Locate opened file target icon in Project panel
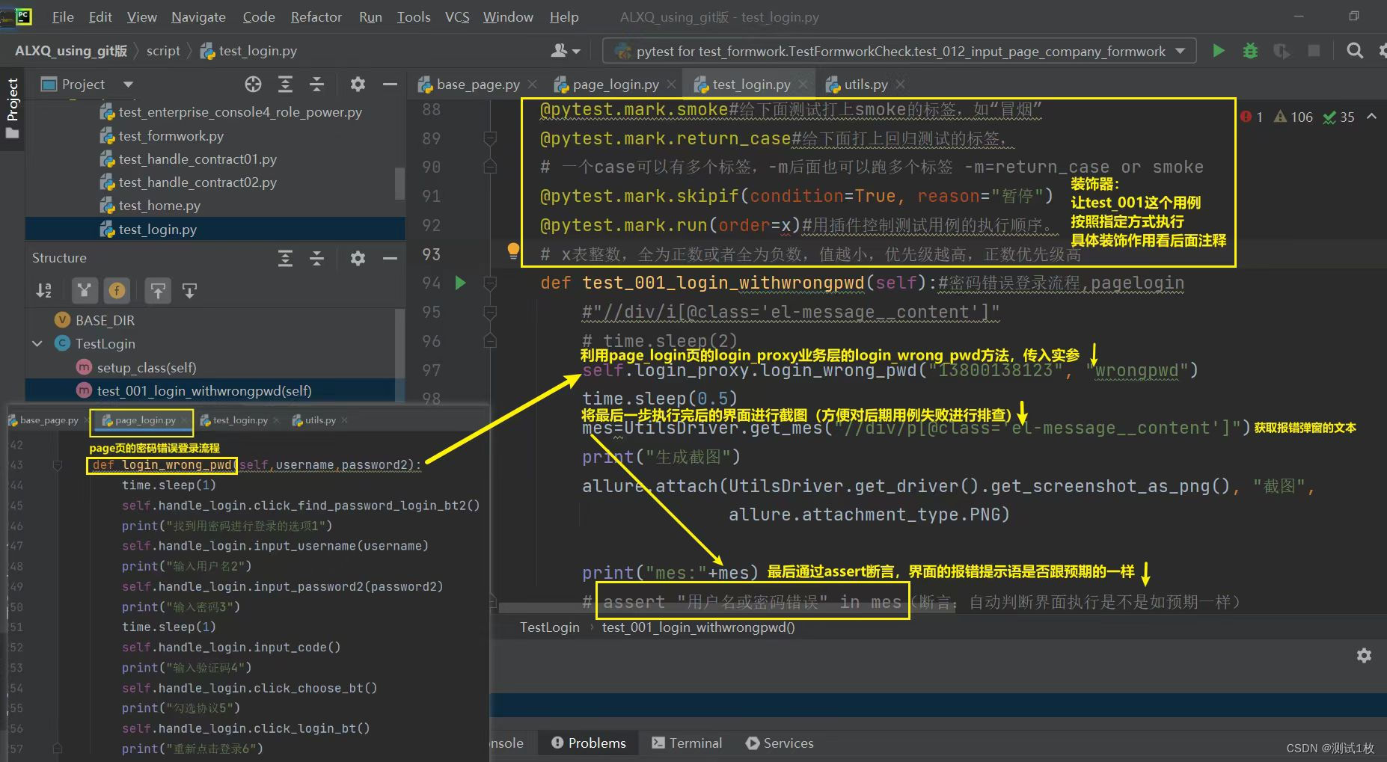This screenshot has height=762, width=1387. click(253, 85)
